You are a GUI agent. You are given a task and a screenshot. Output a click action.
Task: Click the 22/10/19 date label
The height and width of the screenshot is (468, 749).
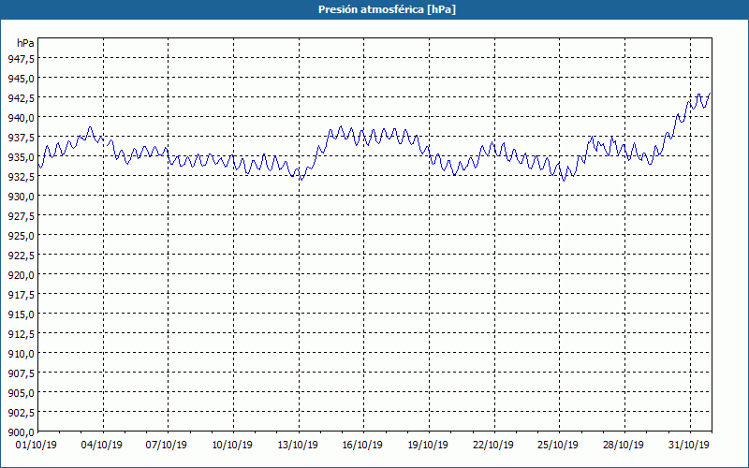point(493,445)
